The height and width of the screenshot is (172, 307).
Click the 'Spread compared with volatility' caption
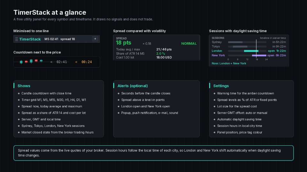coord(139,31)
